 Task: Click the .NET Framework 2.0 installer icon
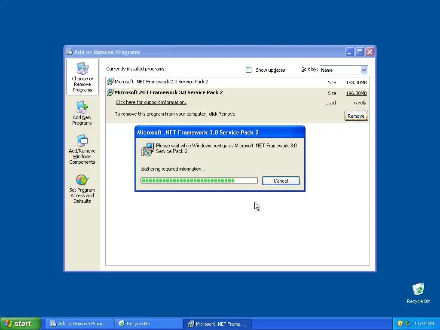click(110, 82)
